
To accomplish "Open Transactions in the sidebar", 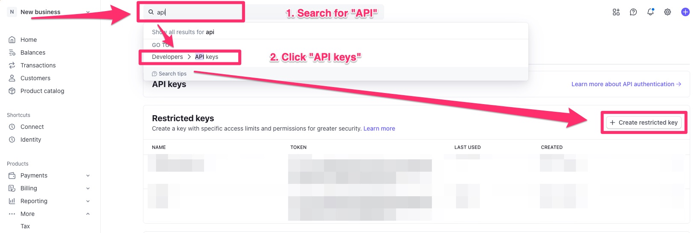I will point(38,65).
